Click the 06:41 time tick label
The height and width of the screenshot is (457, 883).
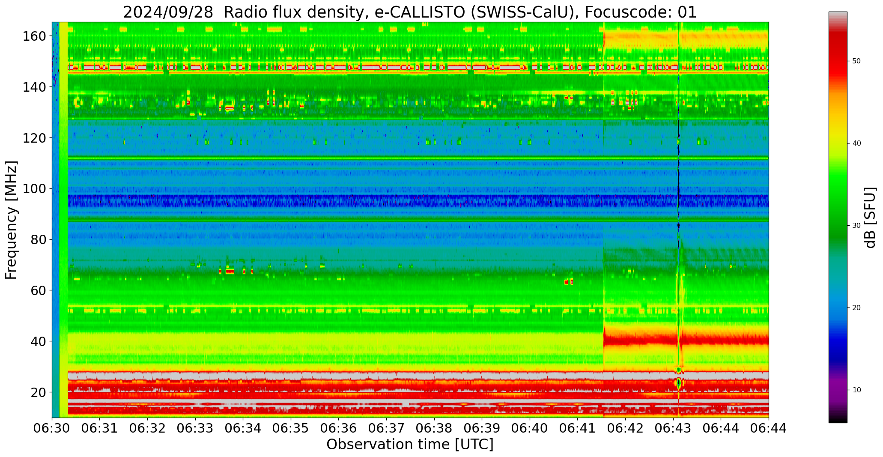click(578, 428)
